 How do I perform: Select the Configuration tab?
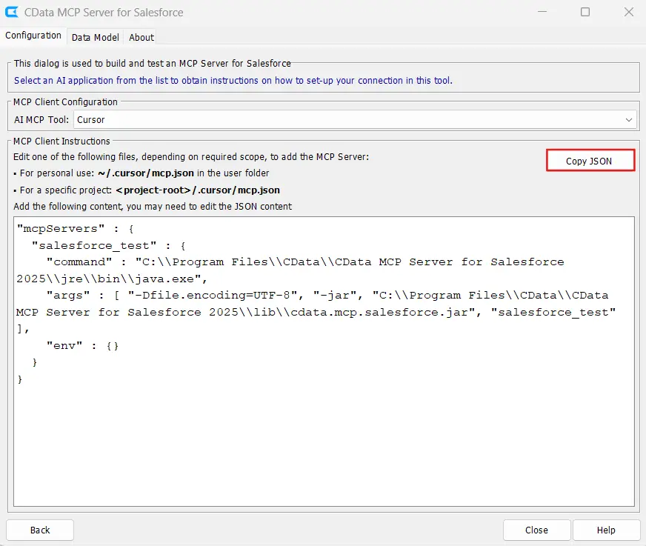pos(33,36)
